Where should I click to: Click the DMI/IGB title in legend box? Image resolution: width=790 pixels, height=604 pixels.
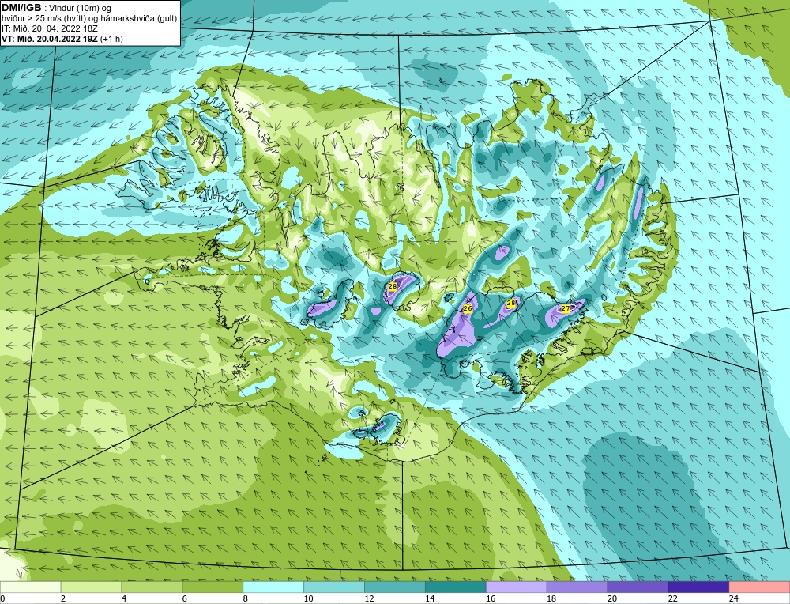[21, 8]
